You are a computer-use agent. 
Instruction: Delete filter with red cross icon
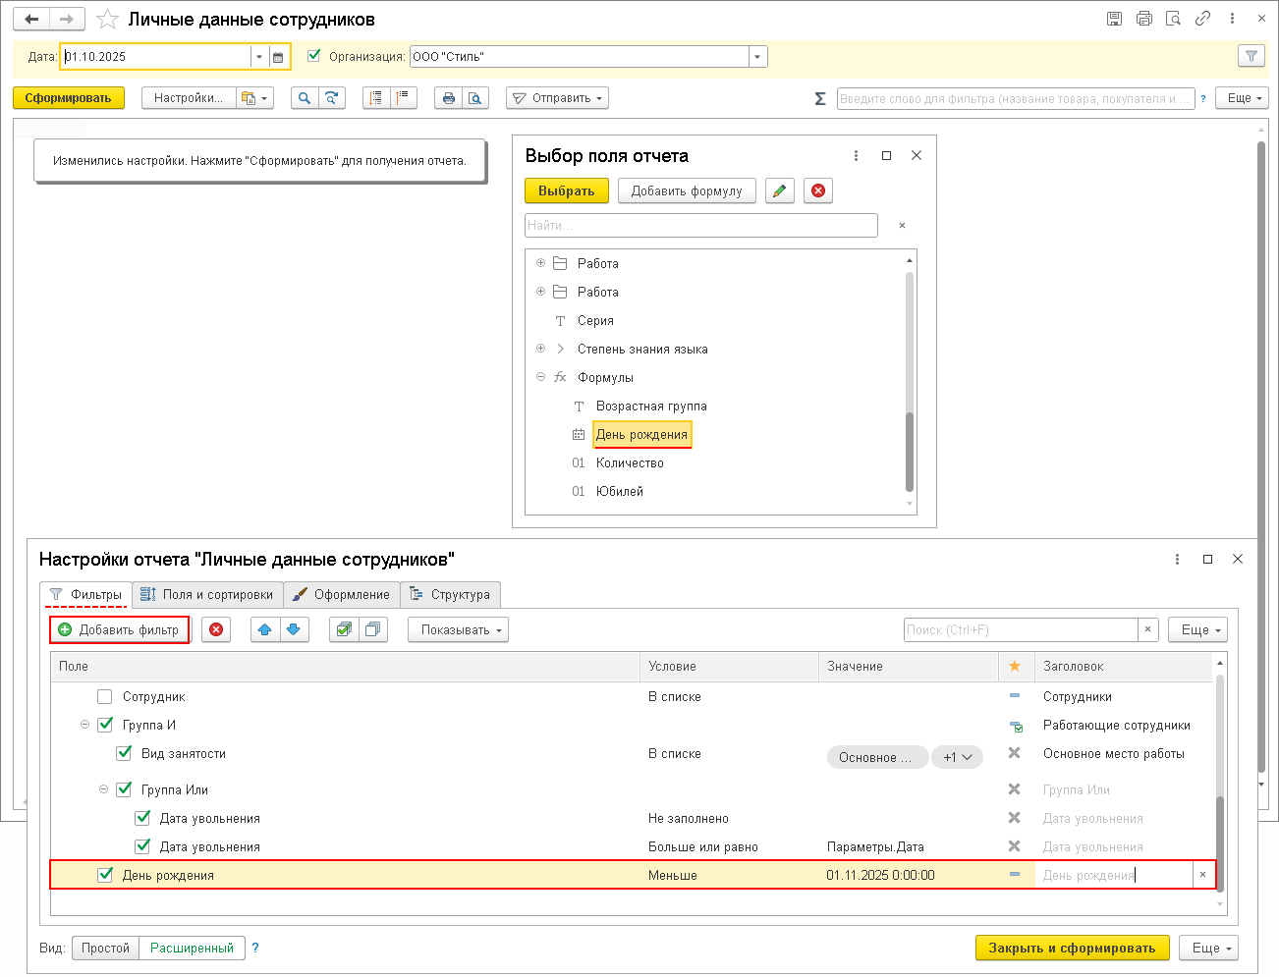[216, 630]
